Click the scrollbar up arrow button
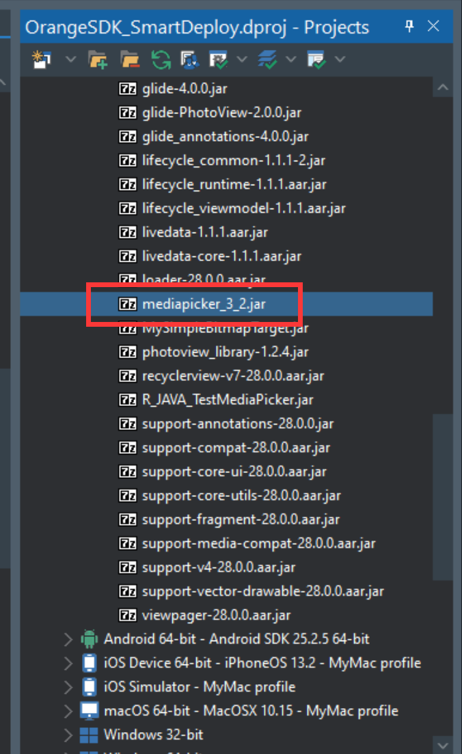 click(443, 87)
